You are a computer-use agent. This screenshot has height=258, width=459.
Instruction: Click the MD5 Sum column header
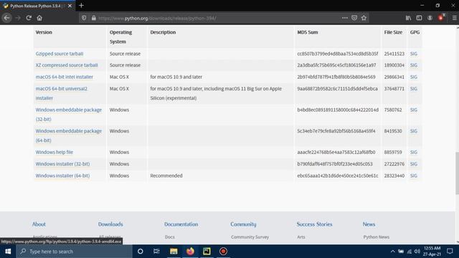(308, 32)
